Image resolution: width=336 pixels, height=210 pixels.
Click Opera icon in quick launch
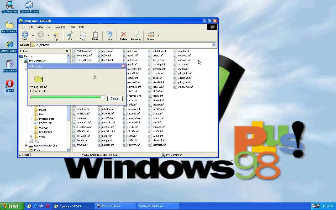(x=48, y=206)
